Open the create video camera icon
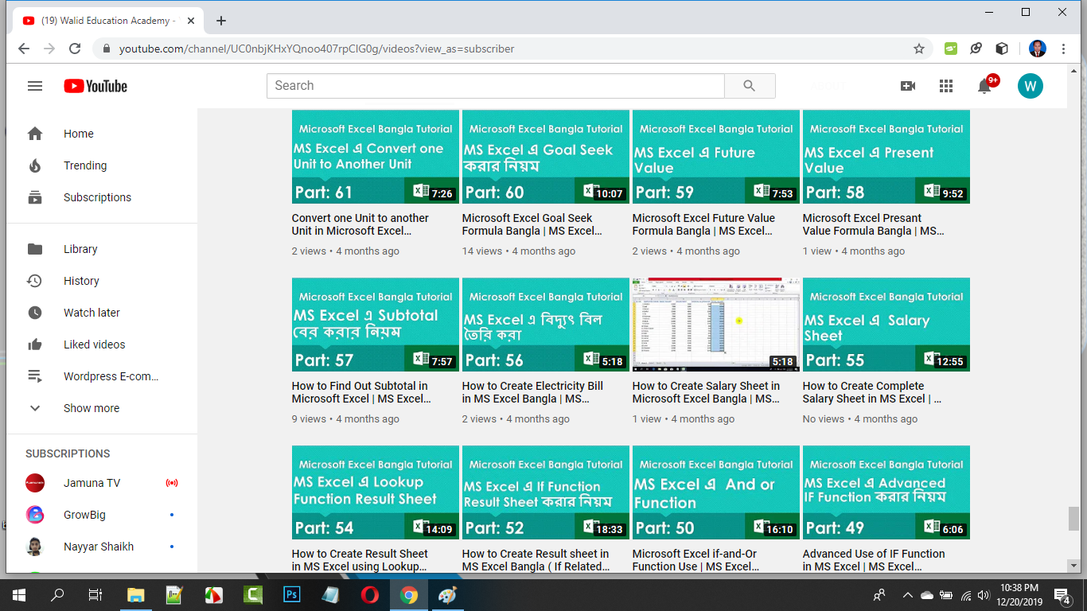Screen dimensions: 1087x611 tap(907, 86)
